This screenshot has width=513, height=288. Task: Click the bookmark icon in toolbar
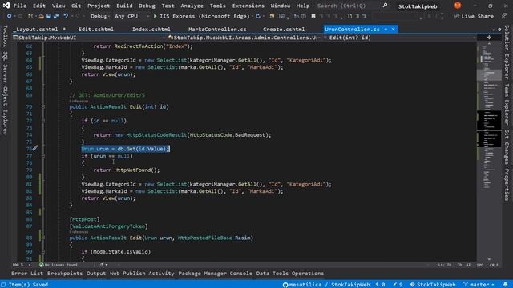[x=313, y=16]
